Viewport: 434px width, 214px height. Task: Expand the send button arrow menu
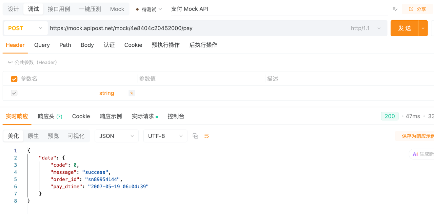pyautogui.click(x=423, y=28)
